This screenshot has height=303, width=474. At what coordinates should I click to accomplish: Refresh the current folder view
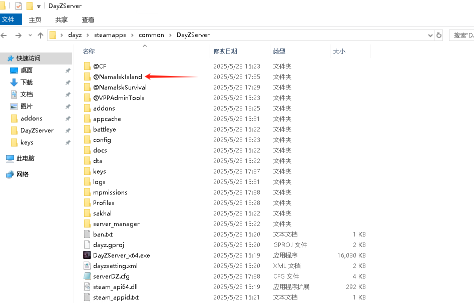439,35
